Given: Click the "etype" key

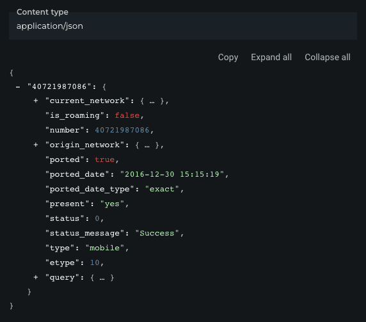Looking at the screenshot, I should (62, 262).
